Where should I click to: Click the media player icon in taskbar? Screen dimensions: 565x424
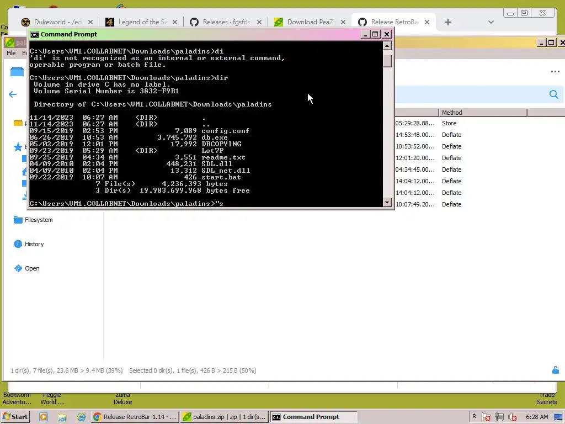[44, 417]
